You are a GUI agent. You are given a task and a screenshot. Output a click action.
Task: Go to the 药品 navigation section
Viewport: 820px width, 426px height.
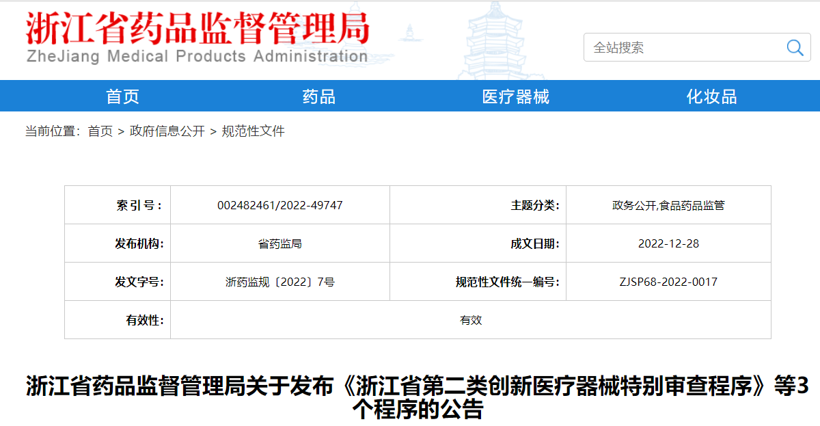pyautogui.click(x=319, y=96)
